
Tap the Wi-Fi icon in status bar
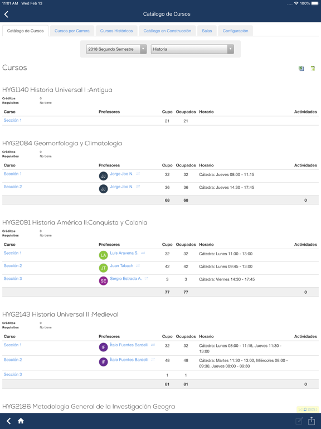point(296,3)
